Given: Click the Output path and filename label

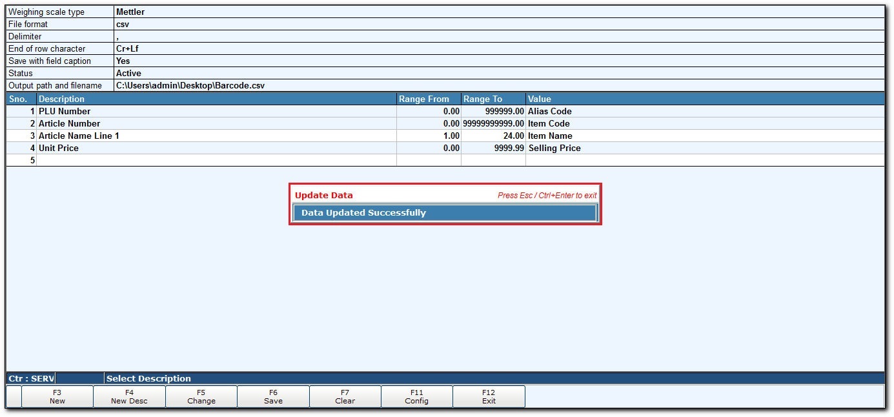Looking at the screenshot, I should (55, 85).
